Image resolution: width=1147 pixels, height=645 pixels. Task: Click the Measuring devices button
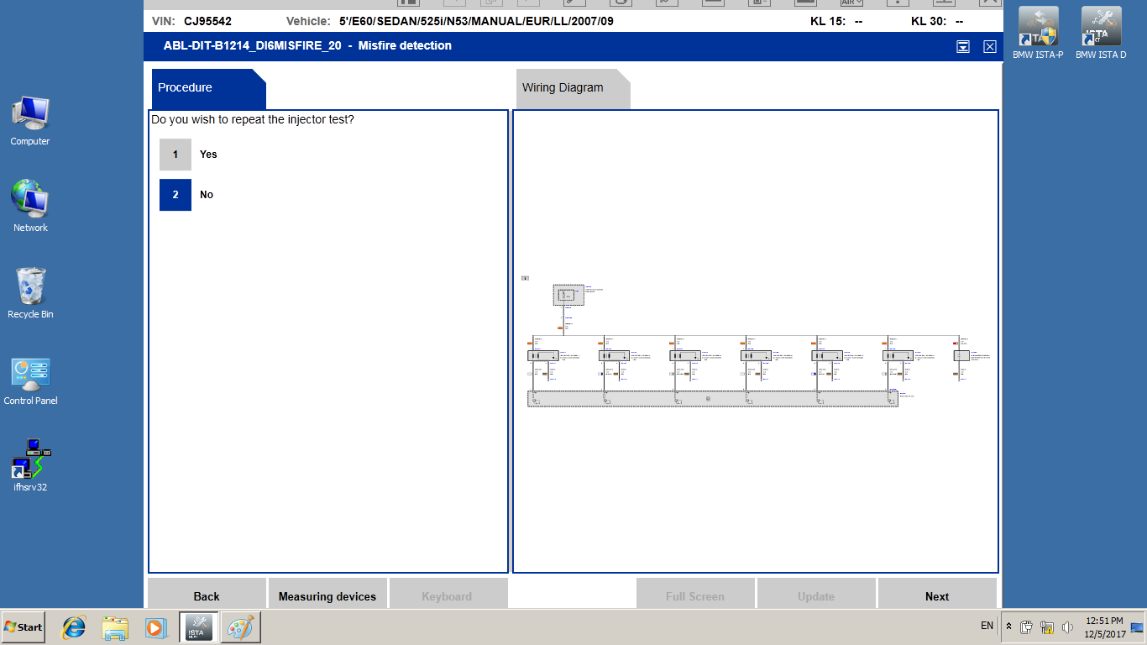pyautogui.click(x=327, y=595)
